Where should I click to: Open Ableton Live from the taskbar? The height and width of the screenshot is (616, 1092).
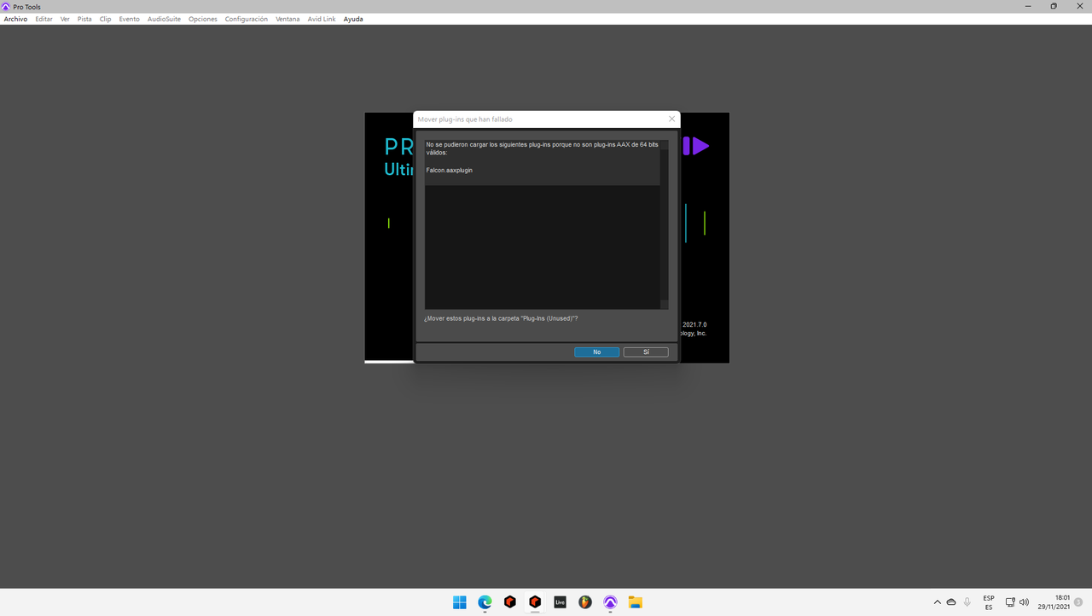(560, 602)
